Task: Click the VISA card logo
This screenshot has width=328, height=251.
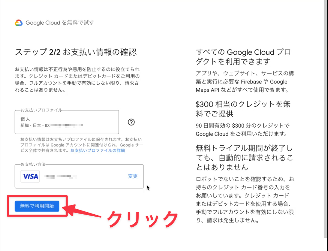Action: point(30,176)
